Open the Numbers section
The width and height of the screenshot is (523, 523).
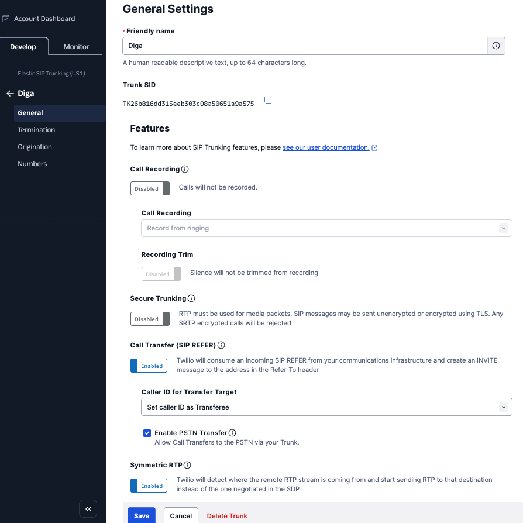coord(32,164)
